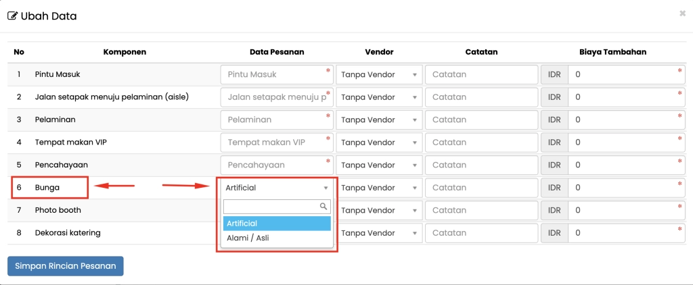This screenshot has height=285, width=693.
Task: Open Vendor dropdown for Jalan setapak row
Action: point(379,97)
